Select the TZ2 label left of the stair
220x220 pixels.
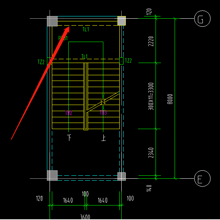[41, 62]
